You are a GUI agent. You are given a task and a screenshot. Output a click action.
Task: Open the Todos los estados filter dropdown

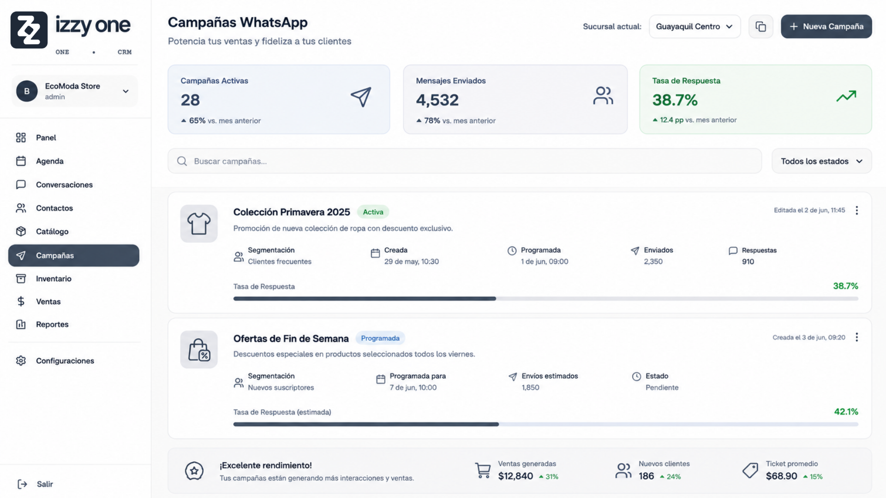click(821, 161)
